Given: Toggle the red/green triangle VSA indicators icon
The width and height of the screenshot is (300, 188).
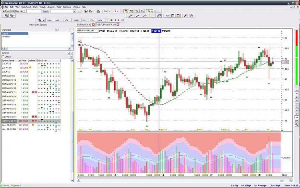Looking at the screenshot, I should (x=126, y=11).
